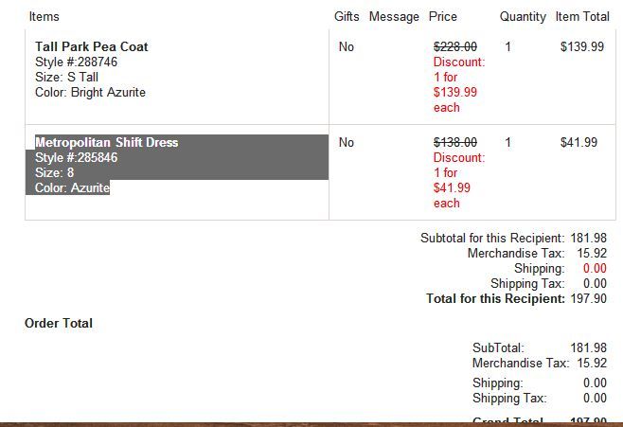Viewport: 623px width, 427px height.
Task: Click the Subtotal for this Recipient label
Action: click(492, 238)
